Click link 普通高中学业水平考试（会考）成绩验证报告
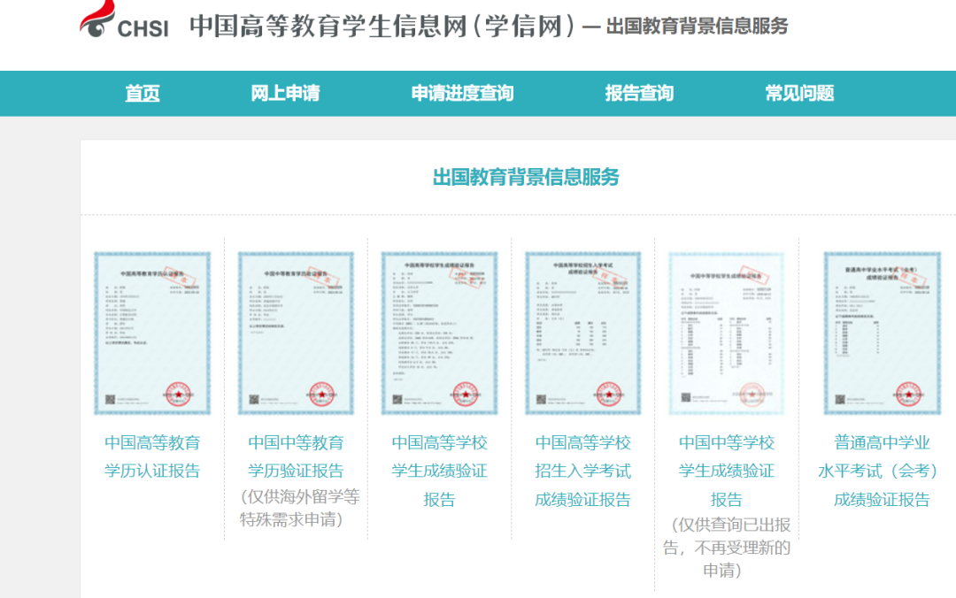This screenshot has height=598, width=956. coord(879,471)
